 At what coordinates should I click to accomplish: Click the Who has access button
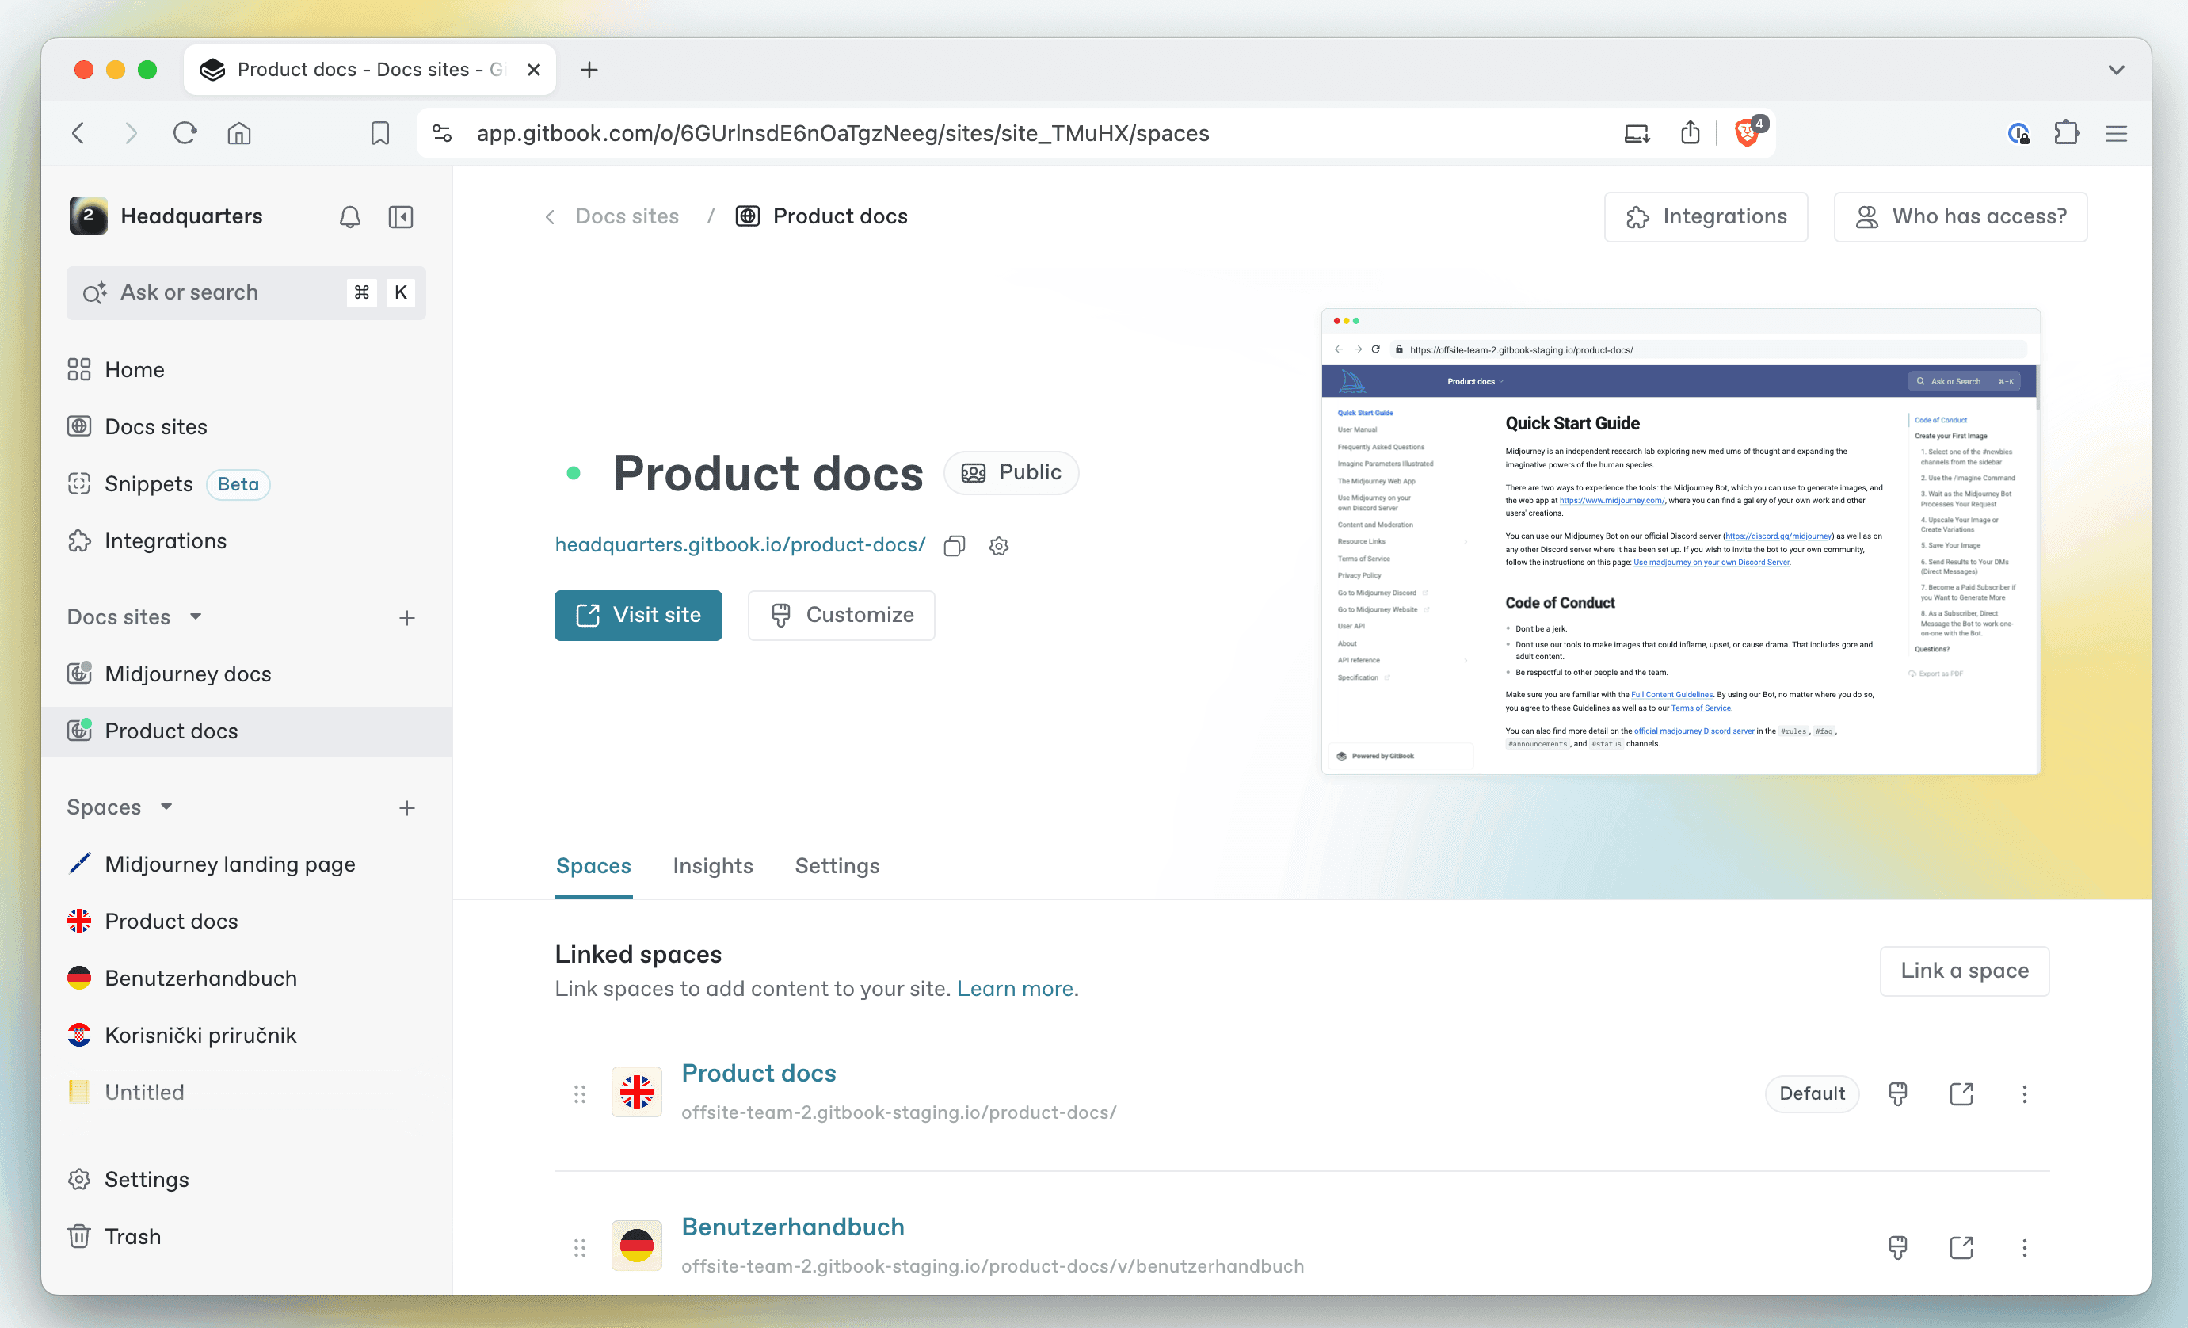pos(1961,217)
